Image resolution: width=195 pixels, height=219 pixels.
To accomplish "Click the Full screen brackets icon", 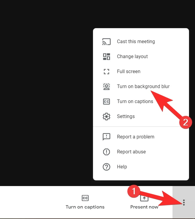I will click(x=106, y=72).
